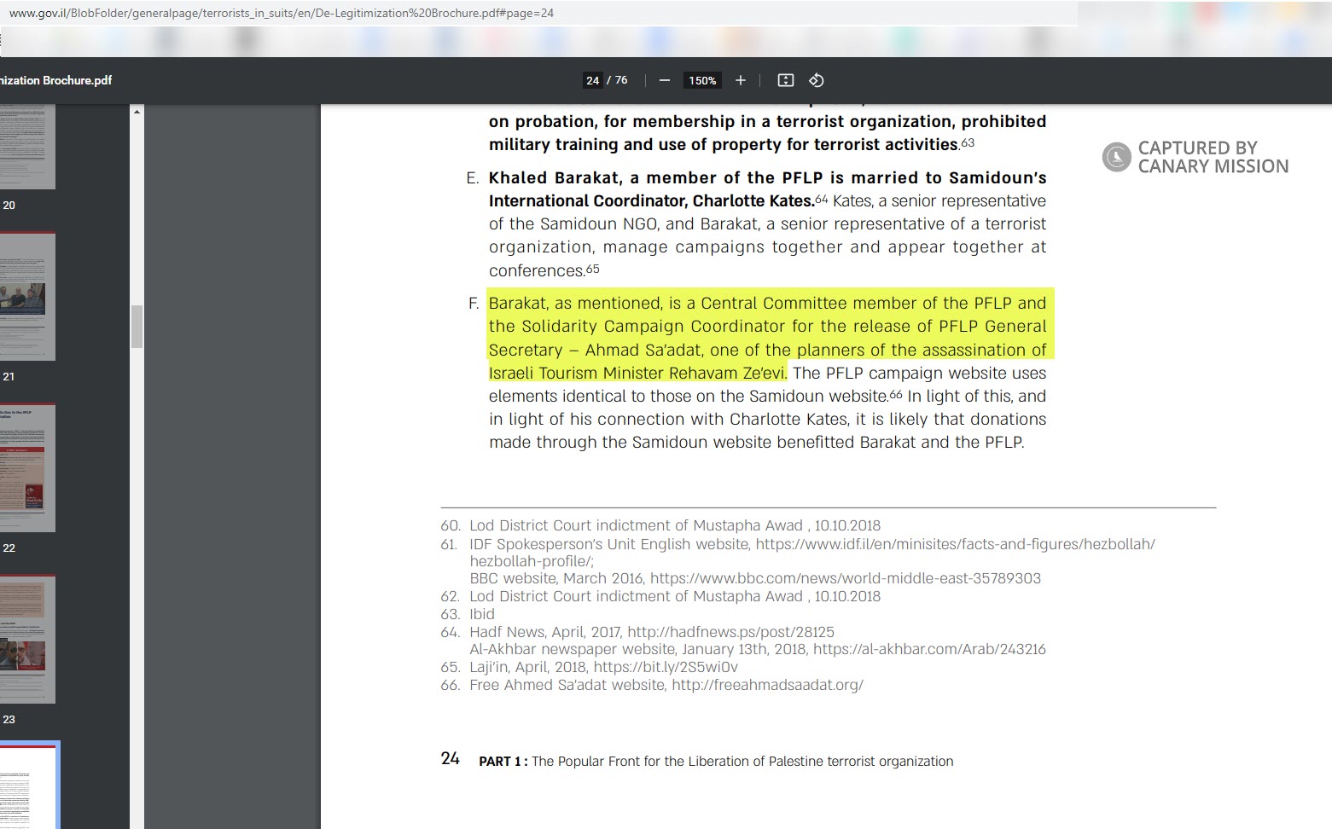
Task: Click the total page count '76'
Action: pyautogui.click(x=621, y=80)
